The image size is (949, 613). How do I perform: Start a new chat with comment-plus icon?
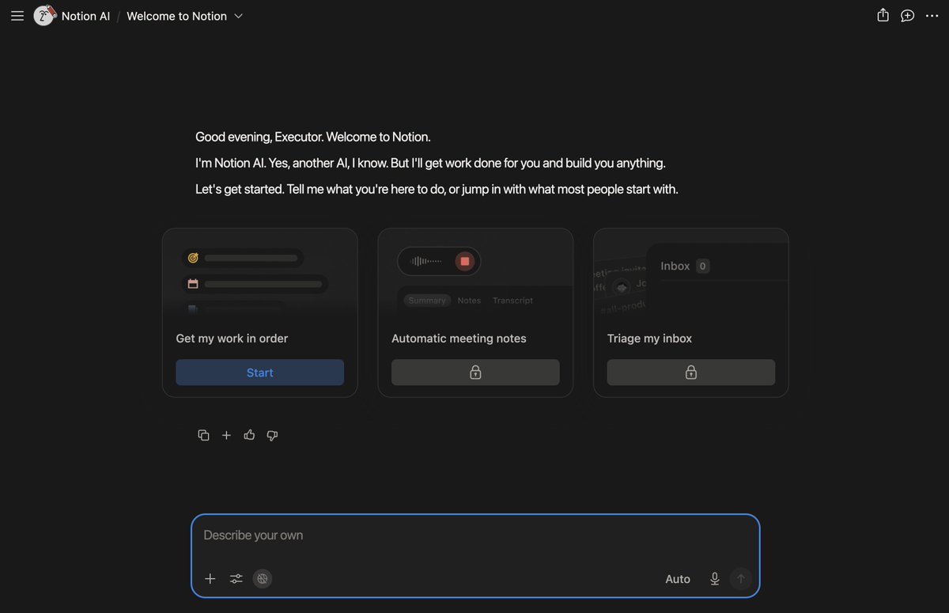coord(908,16)
